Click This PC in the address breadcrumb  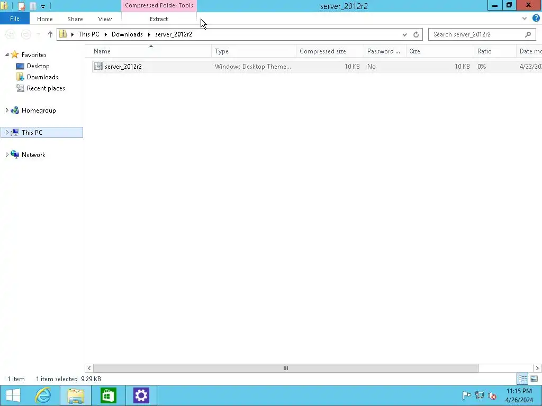point(88,34)
